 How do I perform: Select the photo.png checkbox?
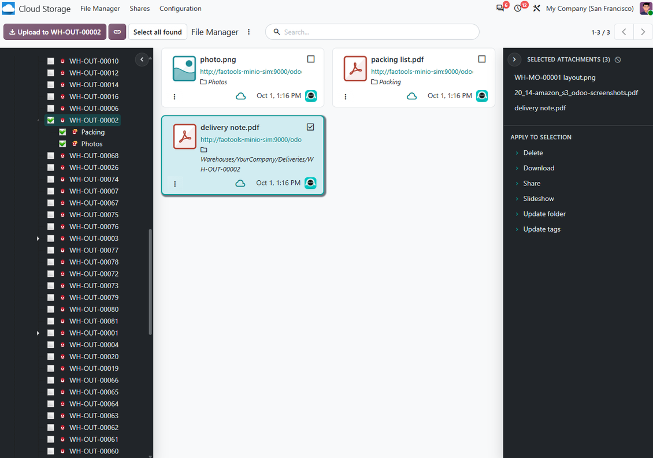point(311,59)
